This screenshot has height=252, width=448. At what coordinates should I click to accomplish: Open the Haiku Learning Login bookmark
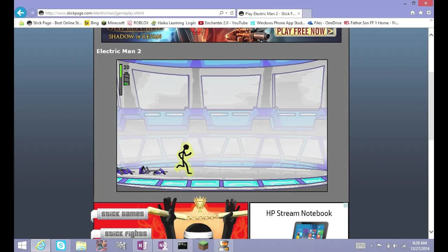coord(173,23)
